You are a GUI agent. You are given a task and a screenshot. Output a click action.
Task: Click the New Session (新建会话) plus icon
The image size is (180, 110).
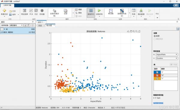pos(4,10)
